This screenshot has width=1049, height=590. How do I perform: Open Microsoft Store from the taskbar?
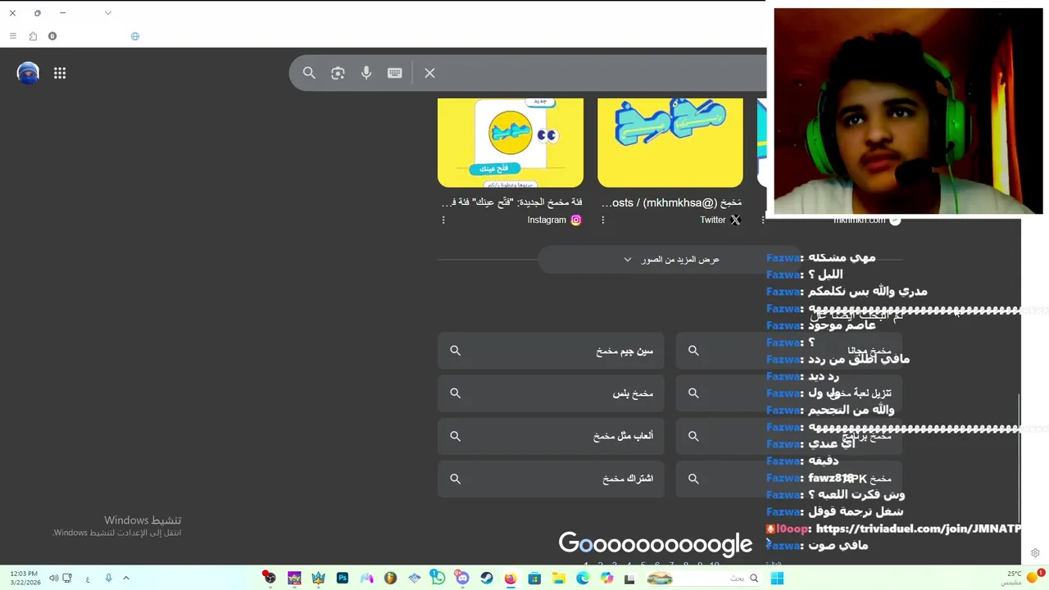click(x=534, y=579)
